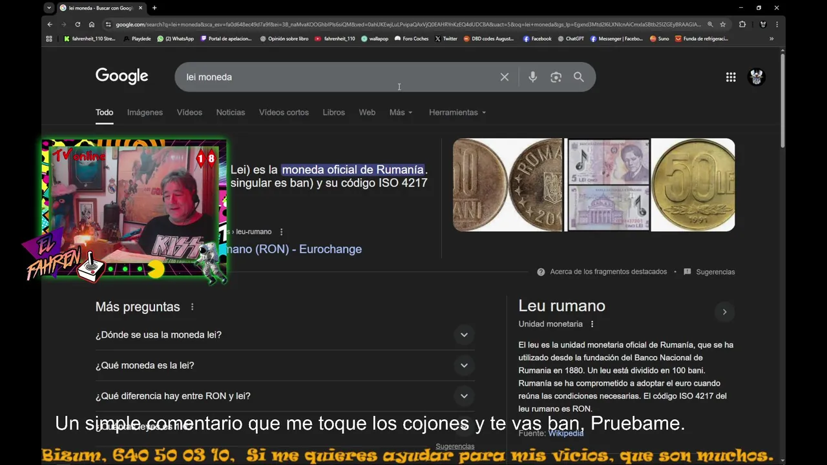Open result options three dots beside leu-rumano
This screenshot has width=827, height=465.
coord(281,232)
